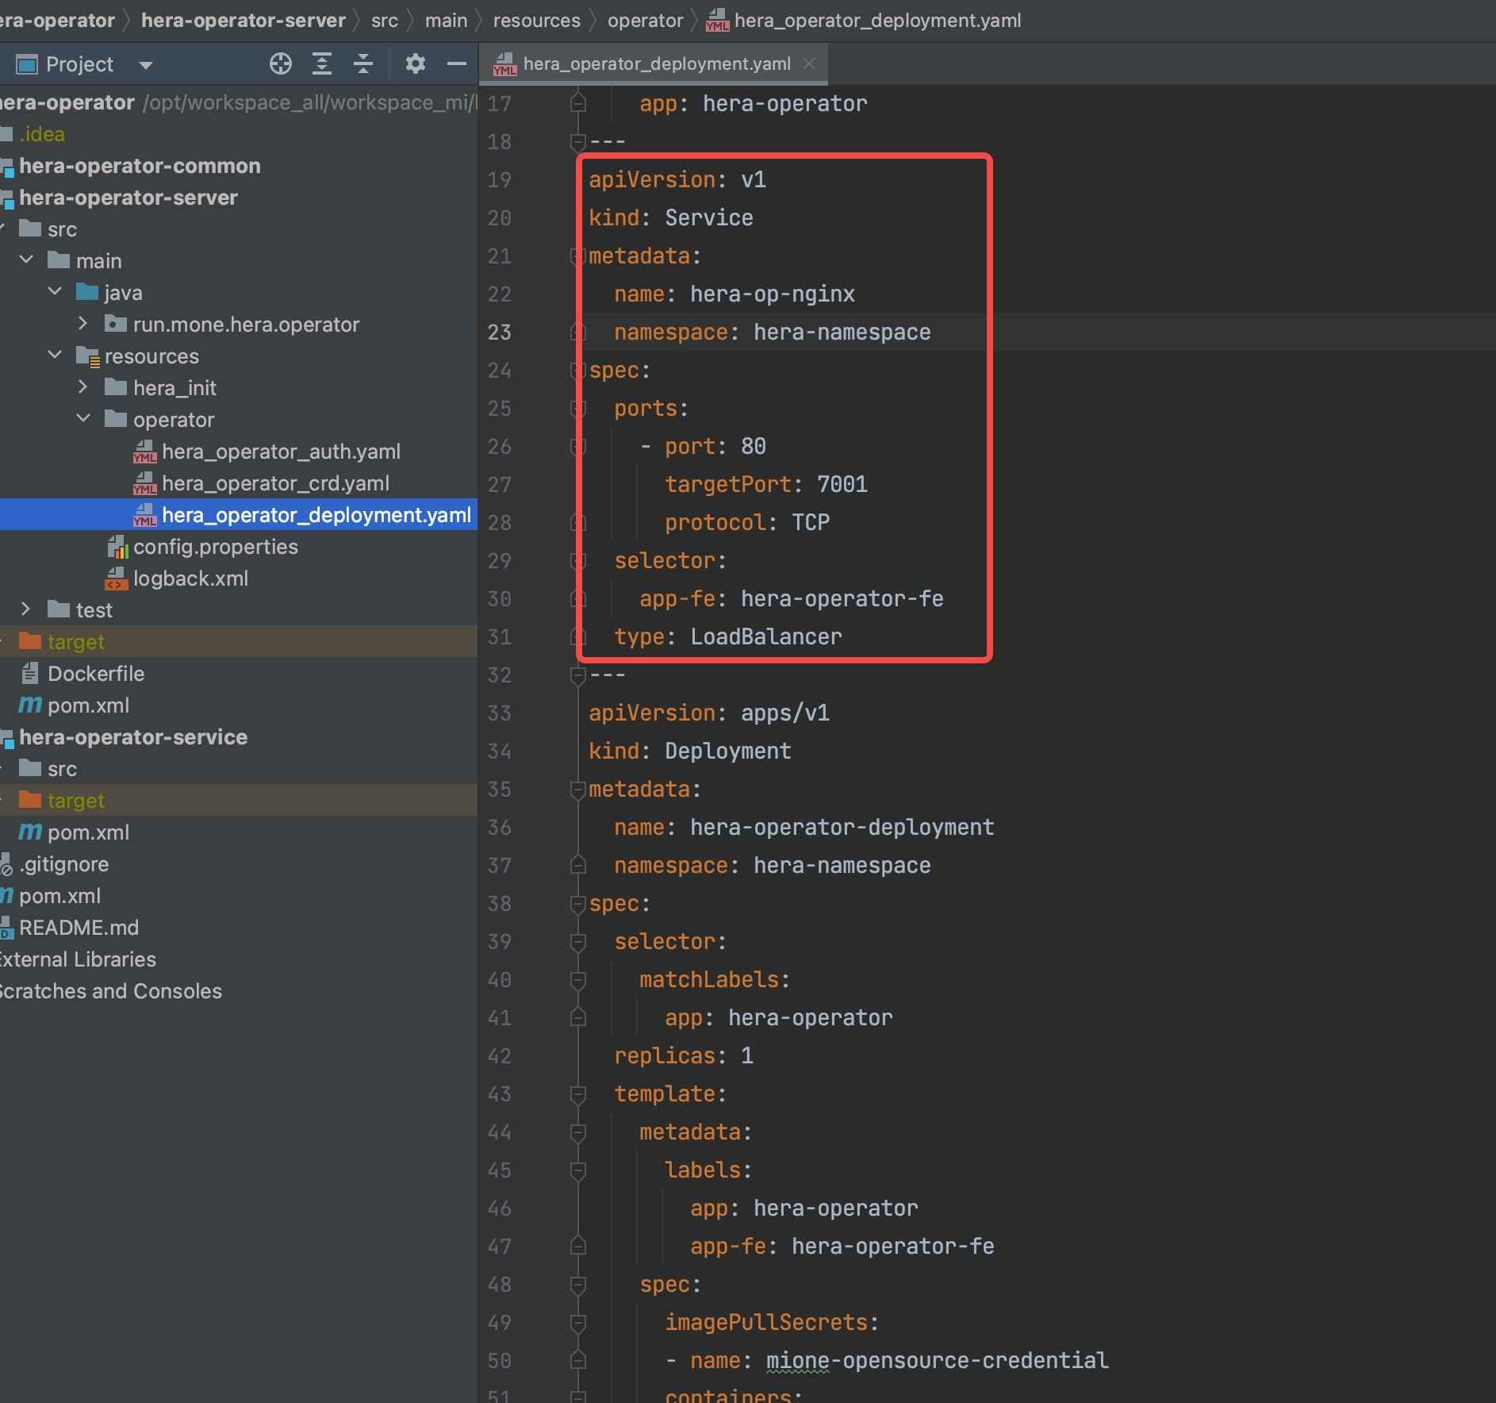Select the hera-operator-service module
Viewport: 1496px width, 1403px height.
(x=133, y=737)
